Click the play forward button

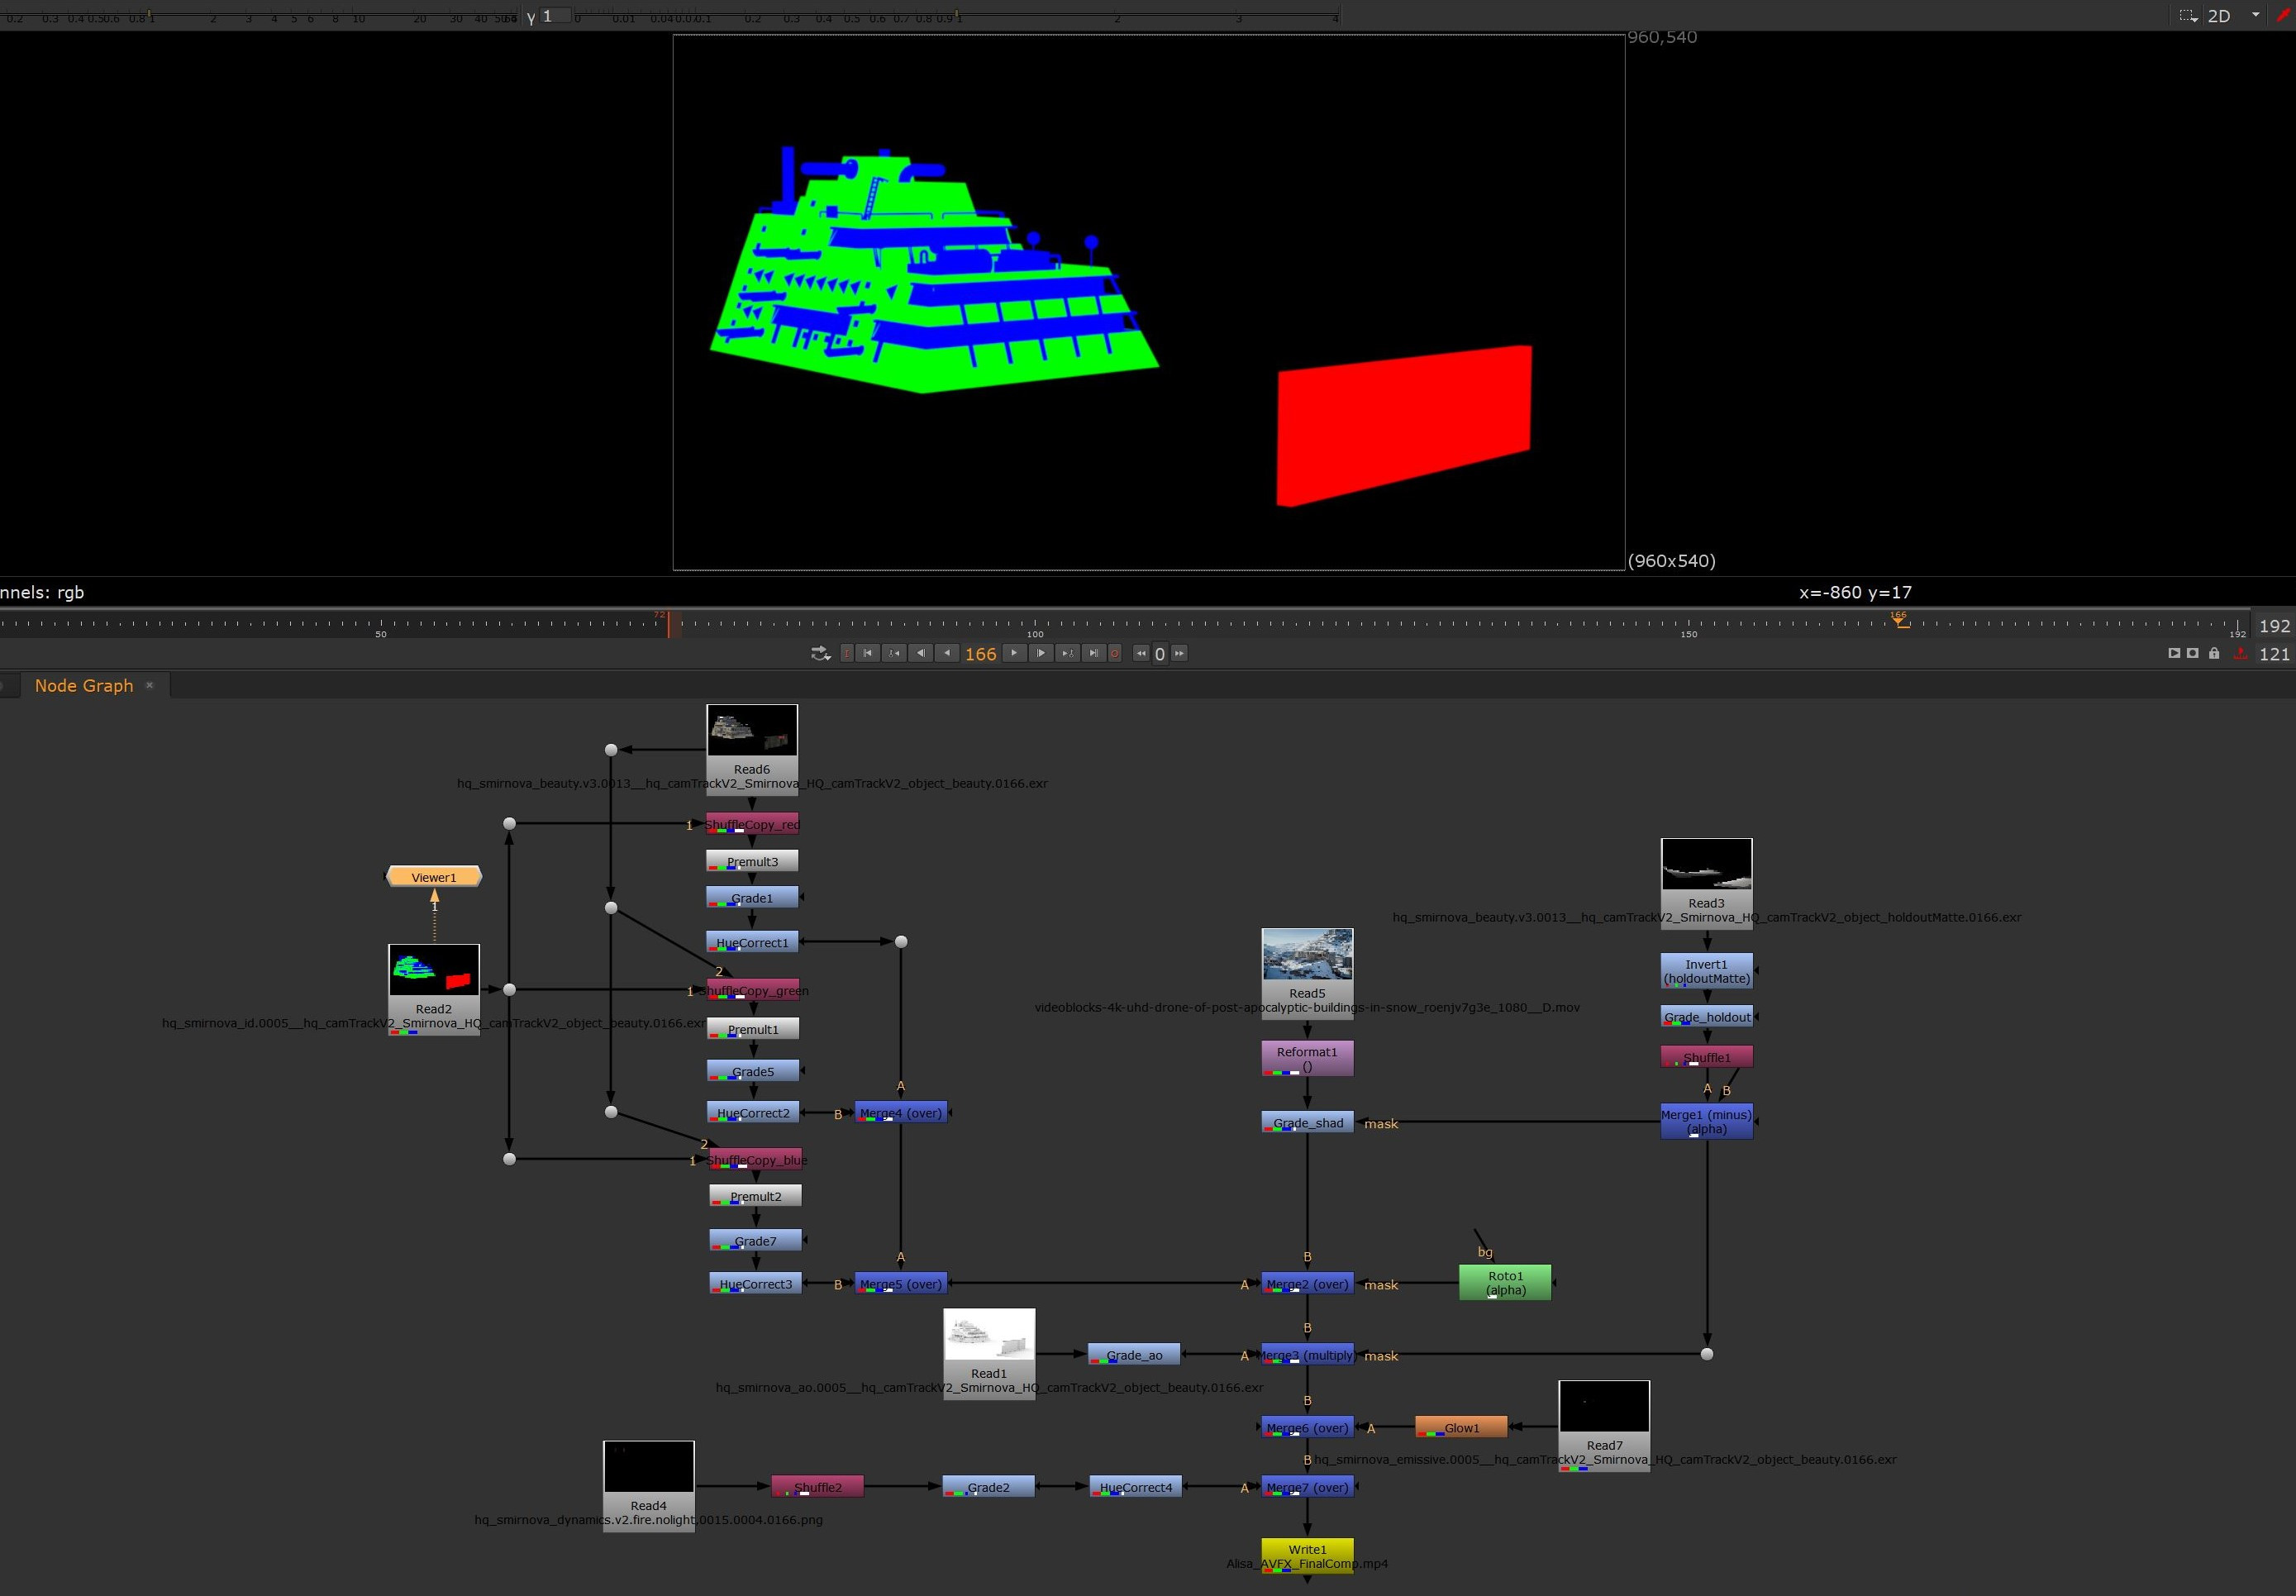[x=1014, y=653]
